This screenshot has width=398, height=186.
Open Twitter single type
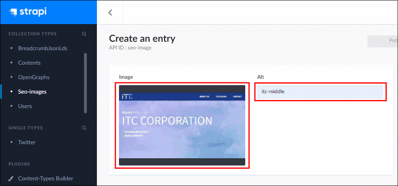click(27, 142)
